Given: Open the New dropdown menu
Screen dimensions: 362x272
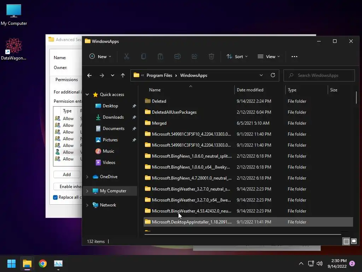Looking at the screenshot, I should click(x=100, y=56).
